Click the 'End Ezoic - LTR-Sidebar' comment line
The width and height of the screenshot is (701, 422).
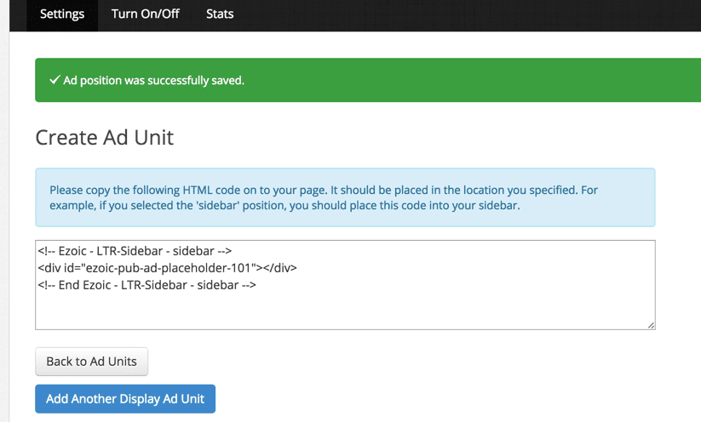(x=147, y=285)
